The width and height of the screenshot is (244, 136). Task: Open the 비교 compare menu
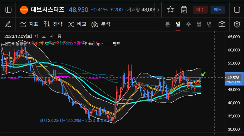(x=77, y=24)
